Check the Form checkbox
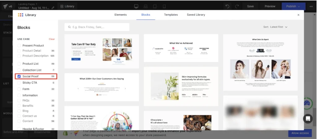The image size is (317, 139). pos(19,89)
